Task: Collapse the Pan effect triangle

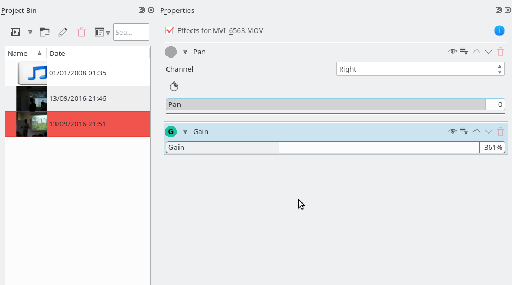Action: click(x=185, y=52)
